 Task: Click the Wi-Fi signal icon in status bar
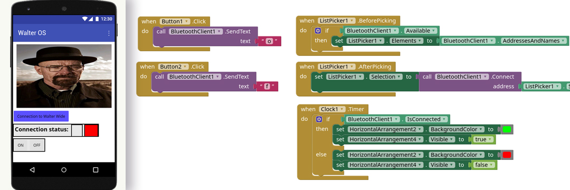point(85,18)
